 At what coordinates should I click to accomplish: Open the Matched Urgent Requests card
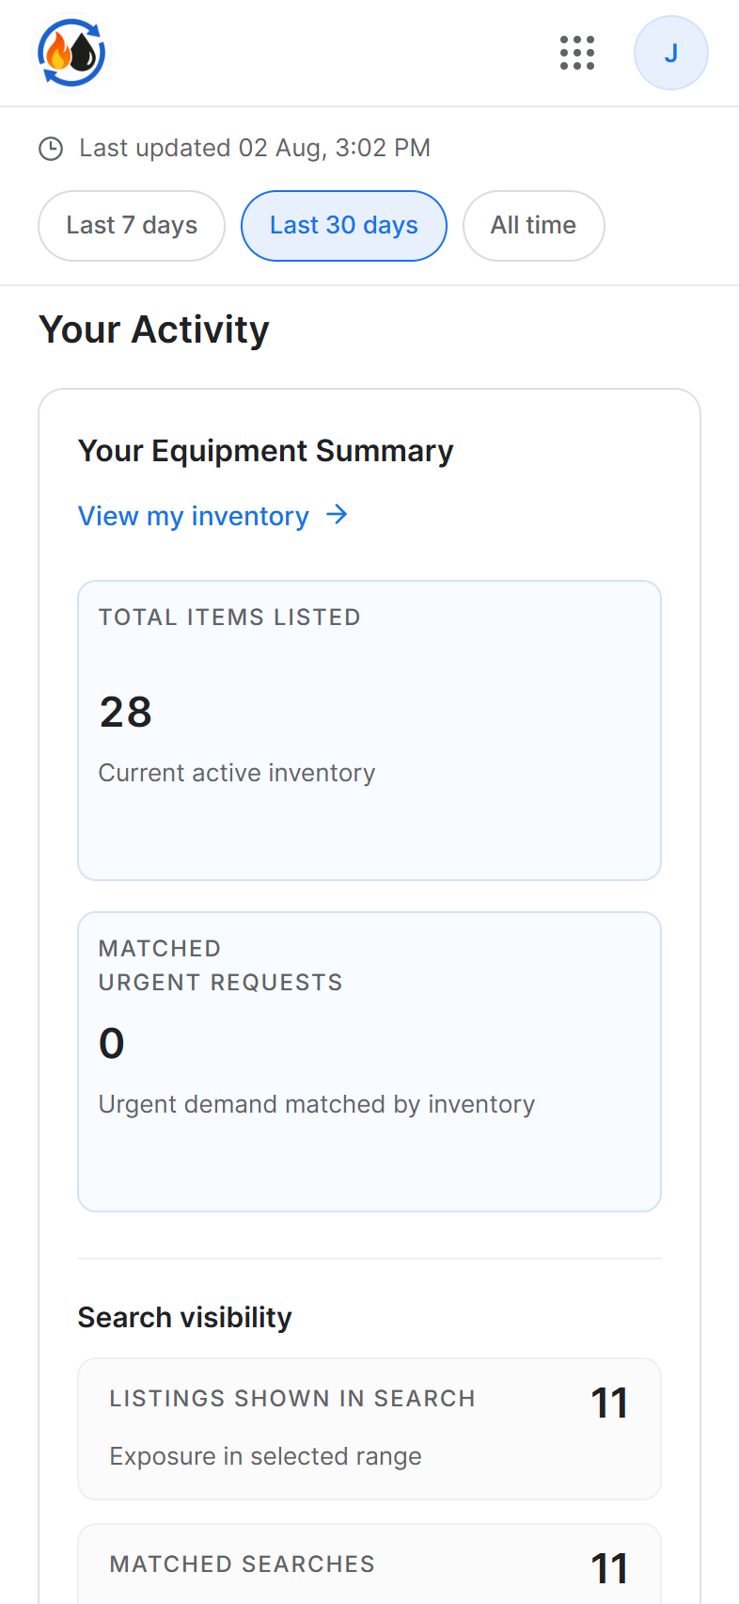pos(369,1062)
